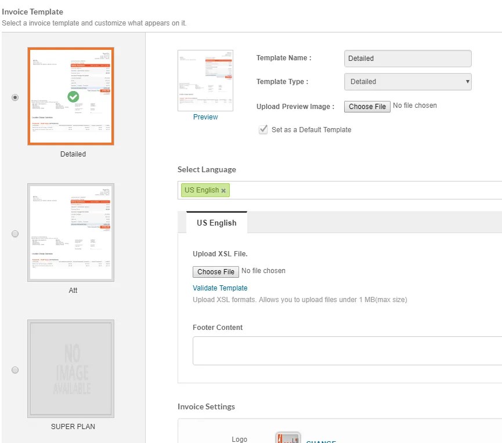Select the Detailed template radio button

click(x=15, y=97)
